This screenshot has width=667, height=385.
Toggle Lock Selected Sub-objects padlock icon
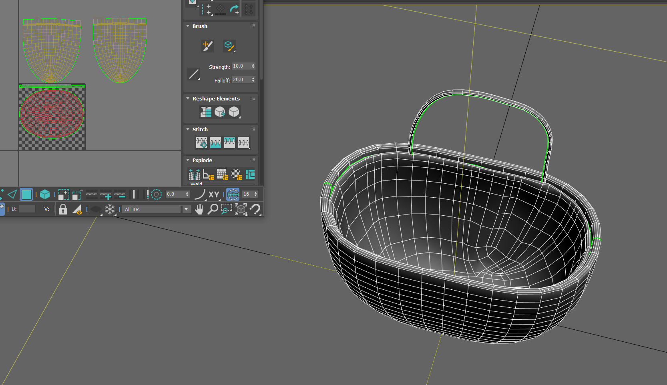click(63, 209)
